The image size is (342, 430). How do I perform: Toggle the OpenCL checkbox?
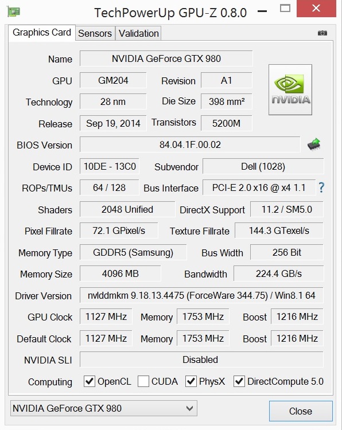pos(89,381)
